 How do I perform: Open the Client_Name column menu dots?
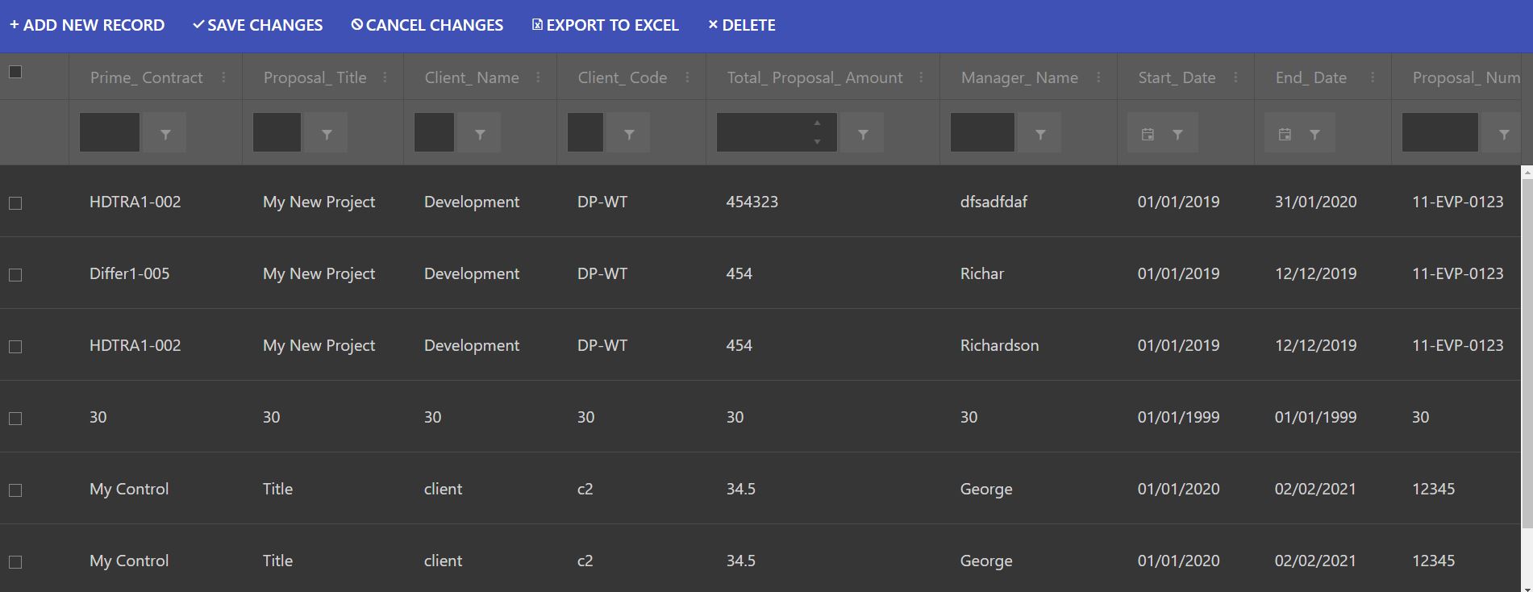[x=538, y=77]
